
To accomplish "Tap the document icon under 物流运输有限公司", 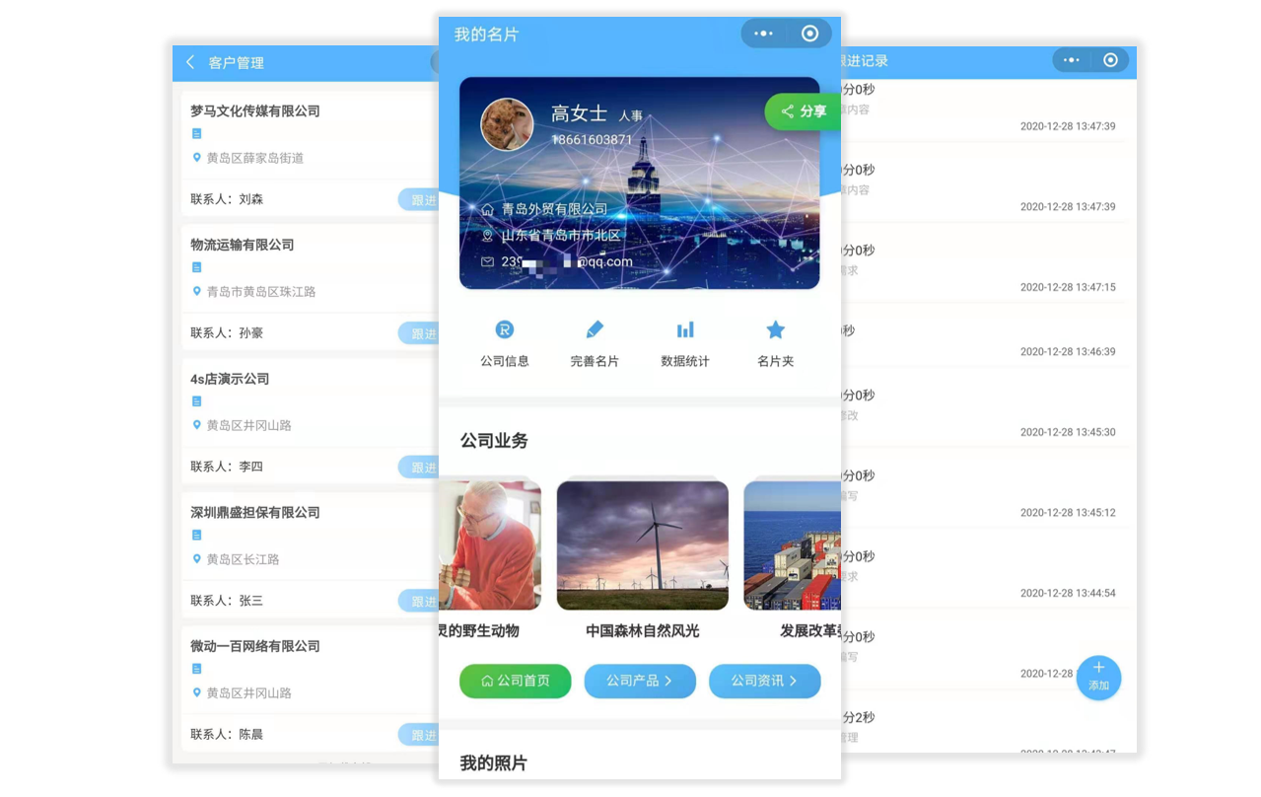I will (196, 267).
